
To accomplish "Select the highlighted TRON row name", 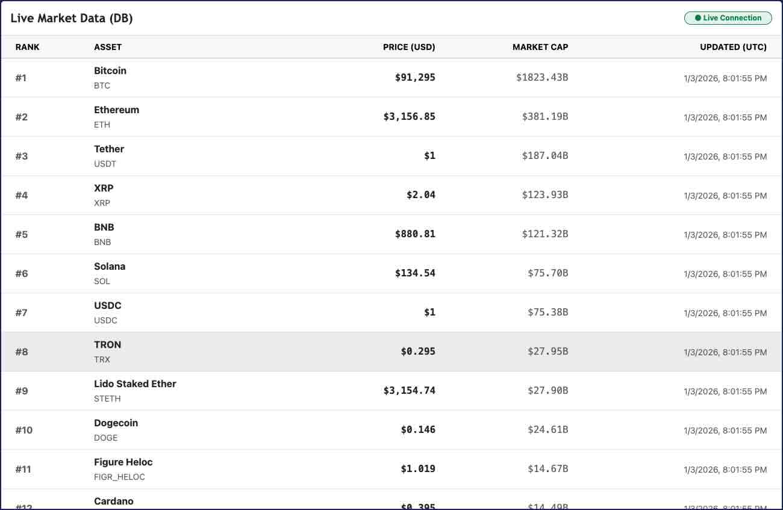I will 107,345.
